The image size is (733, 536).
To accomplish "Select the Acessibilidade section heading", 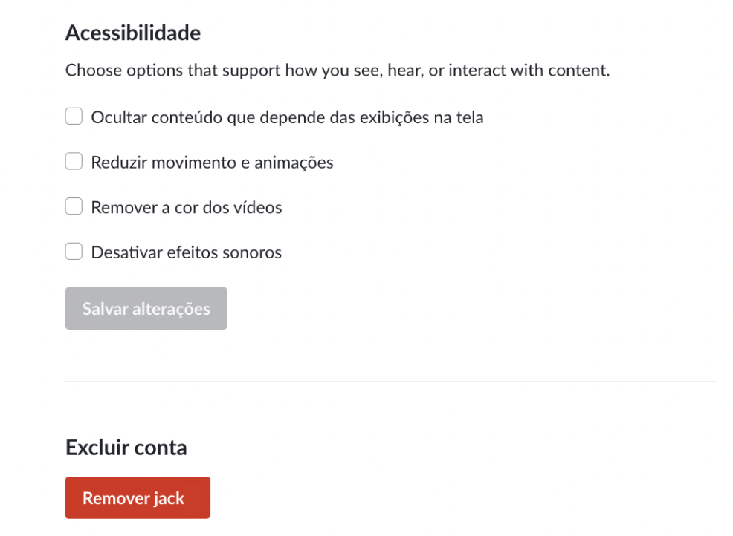I will coord(133,33).
